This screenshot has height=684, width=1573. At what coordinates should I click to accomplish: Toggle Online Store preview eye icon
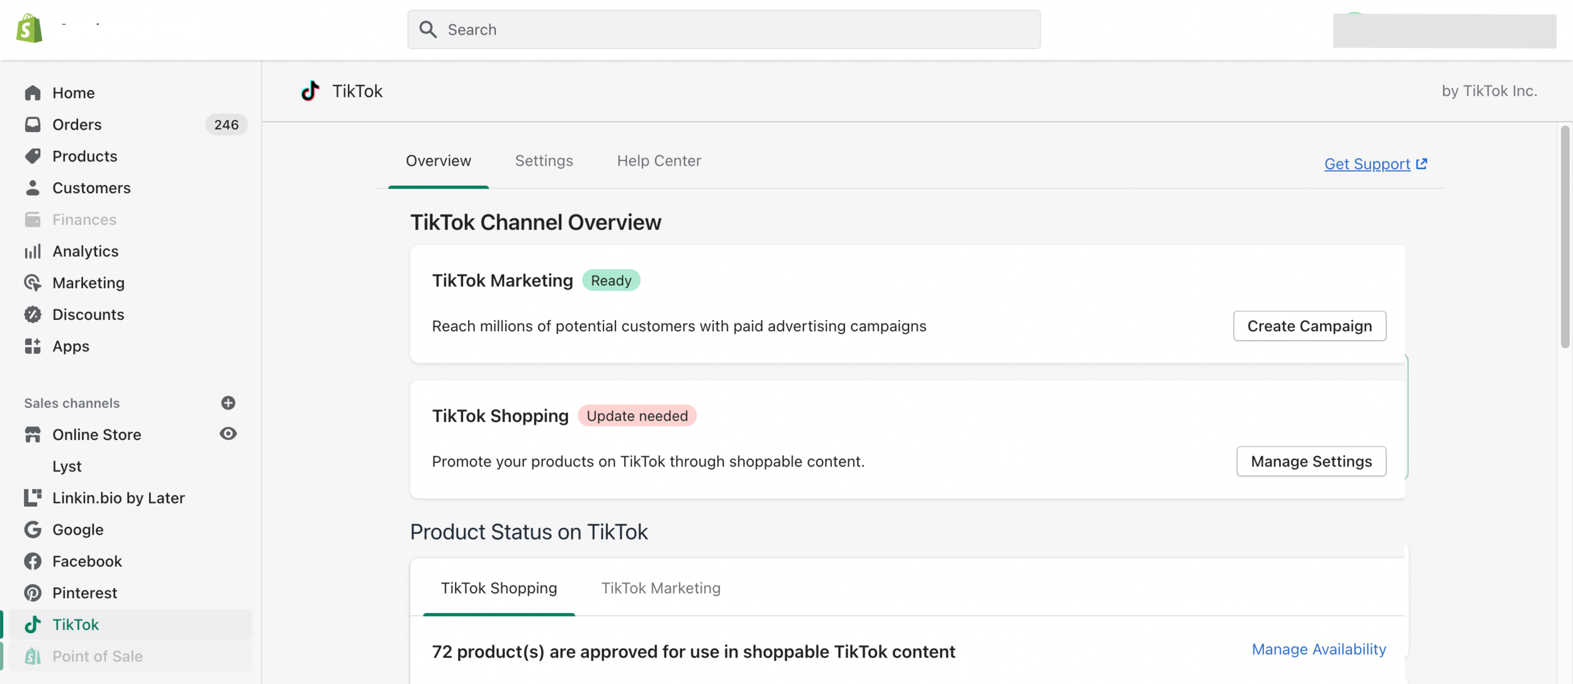[228, 434]
